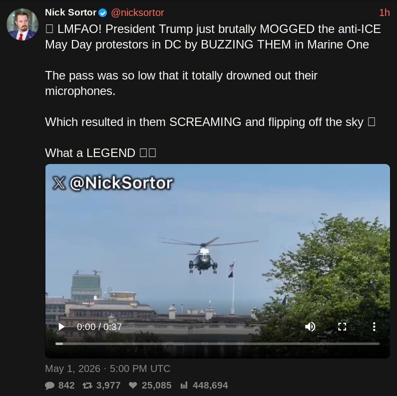Click the 3,977 reposts count
The width and height of the screenshot is (397, 396).
(x=108, y=385)
